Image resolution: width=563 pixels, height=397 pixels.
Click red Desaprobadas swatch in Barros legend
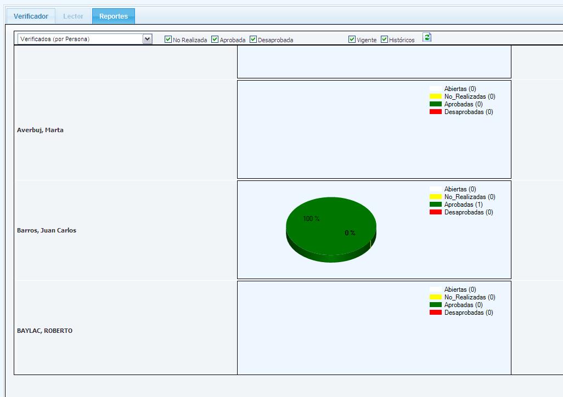coord(436,212)
